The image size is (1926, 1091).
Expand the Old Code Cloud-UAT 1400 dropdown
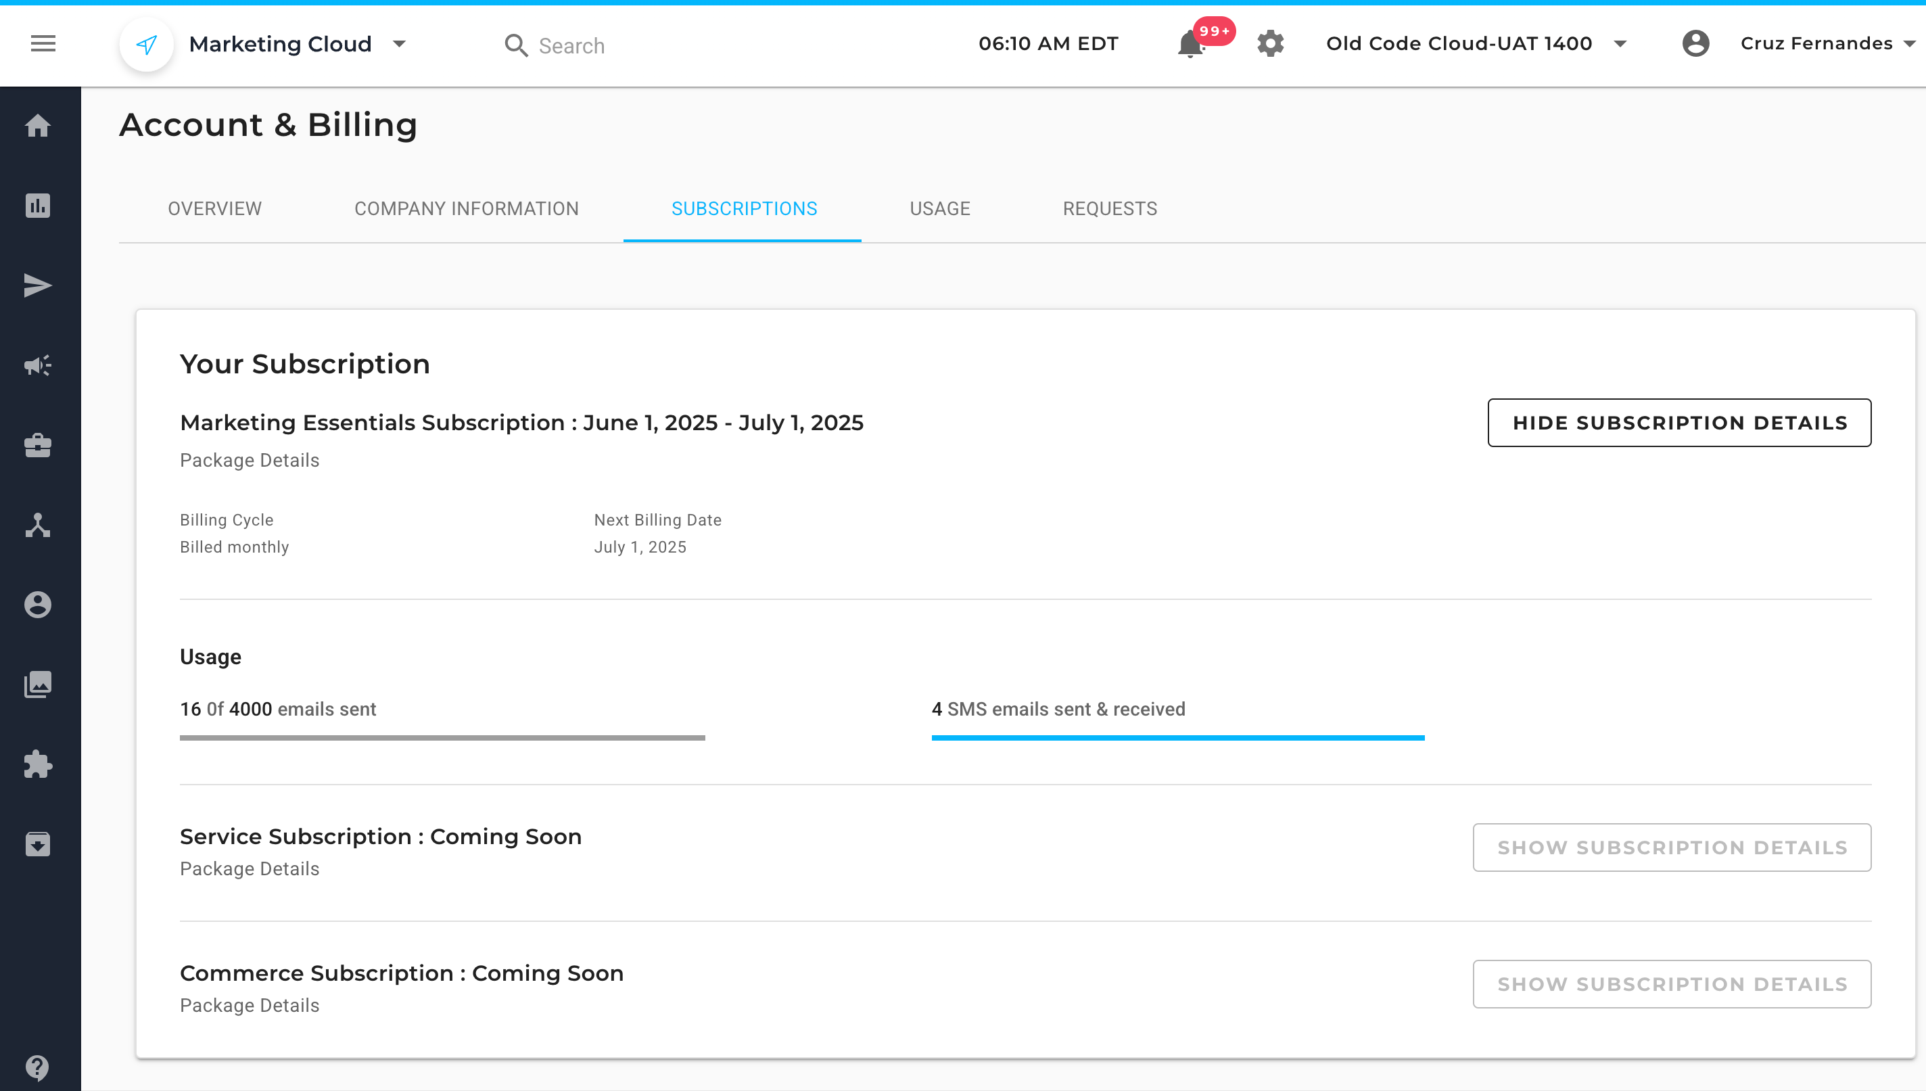tap(1620, 44)
